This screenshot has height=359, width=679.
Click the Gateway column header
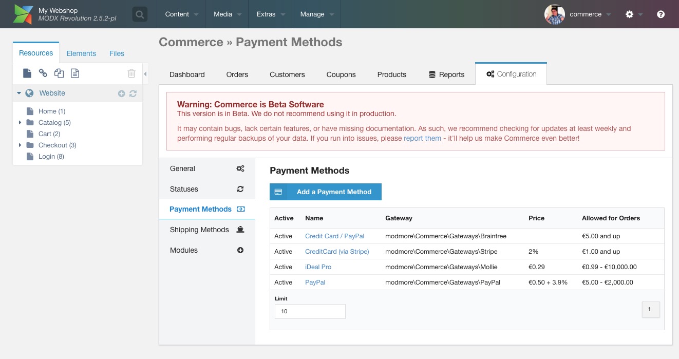[399, 218]
